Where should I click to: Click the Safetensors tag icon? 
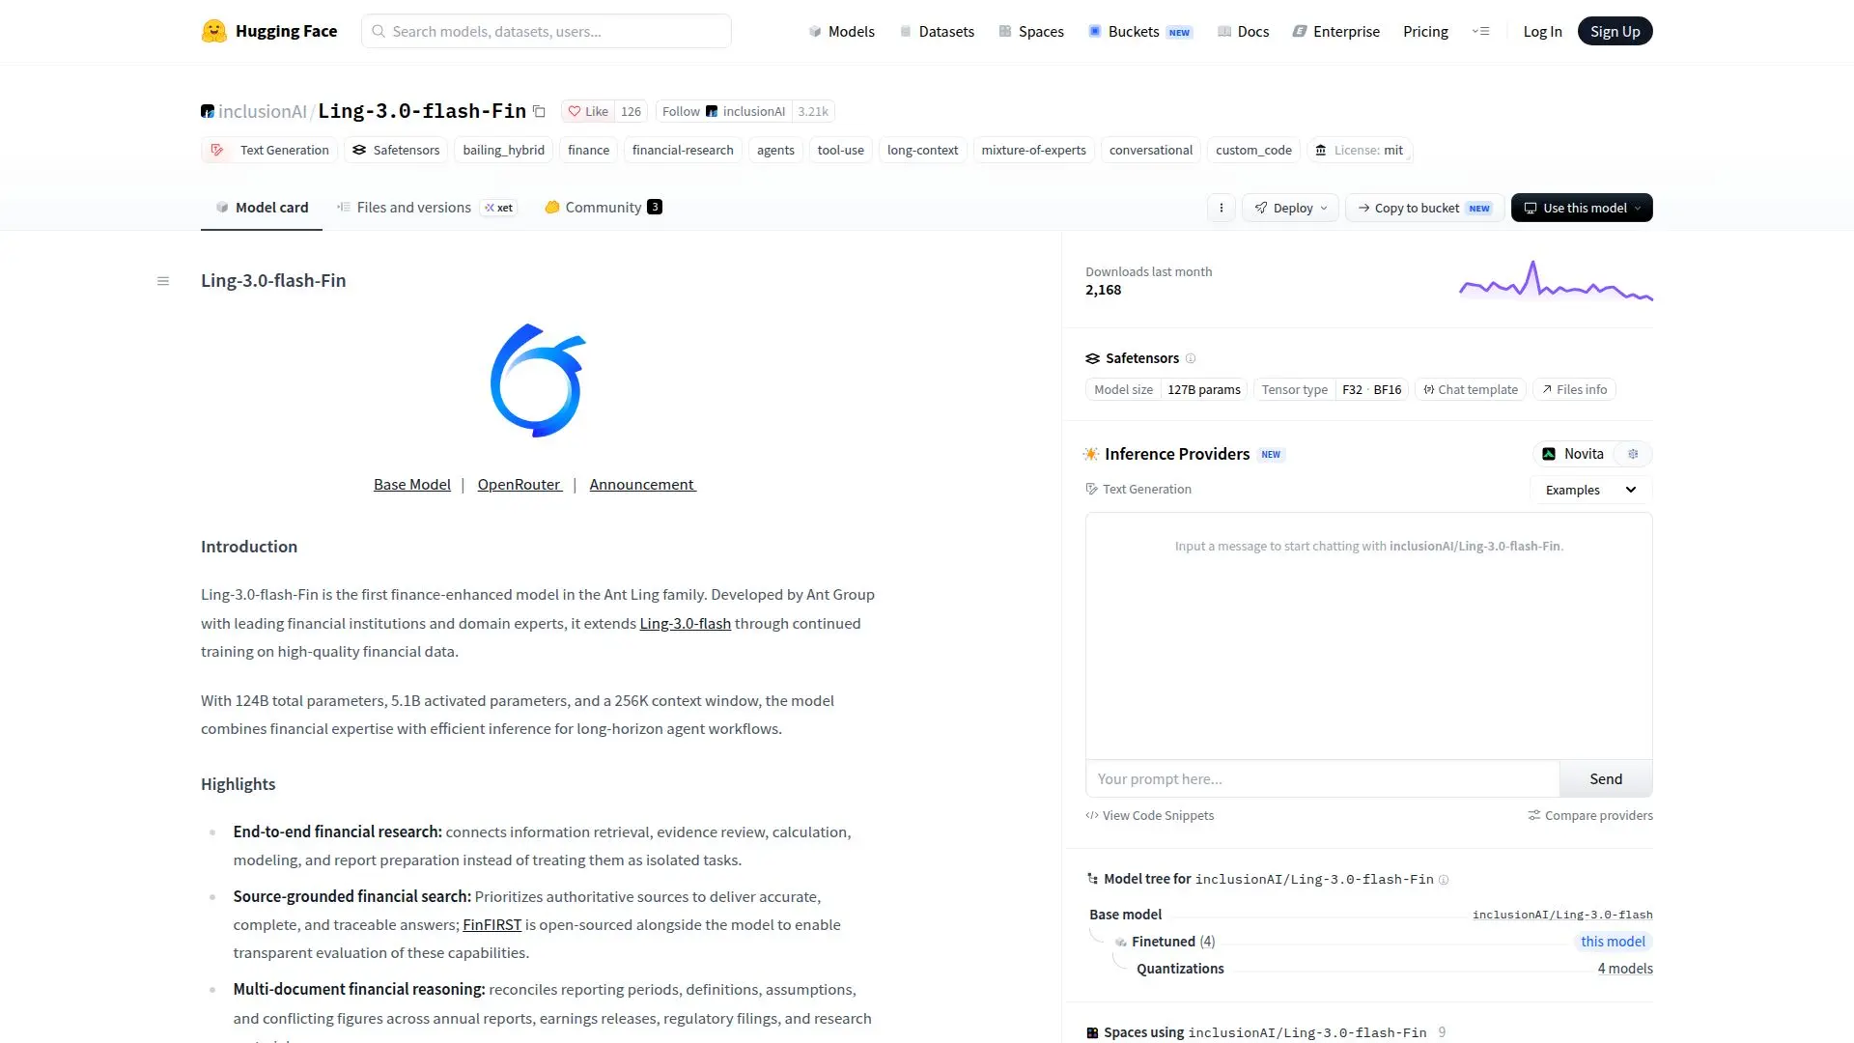pyautogui.click(x=359, y=150)
